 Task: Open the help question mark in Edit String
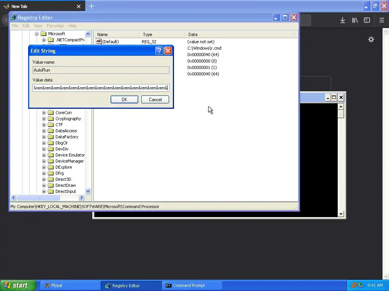point(159,51)
